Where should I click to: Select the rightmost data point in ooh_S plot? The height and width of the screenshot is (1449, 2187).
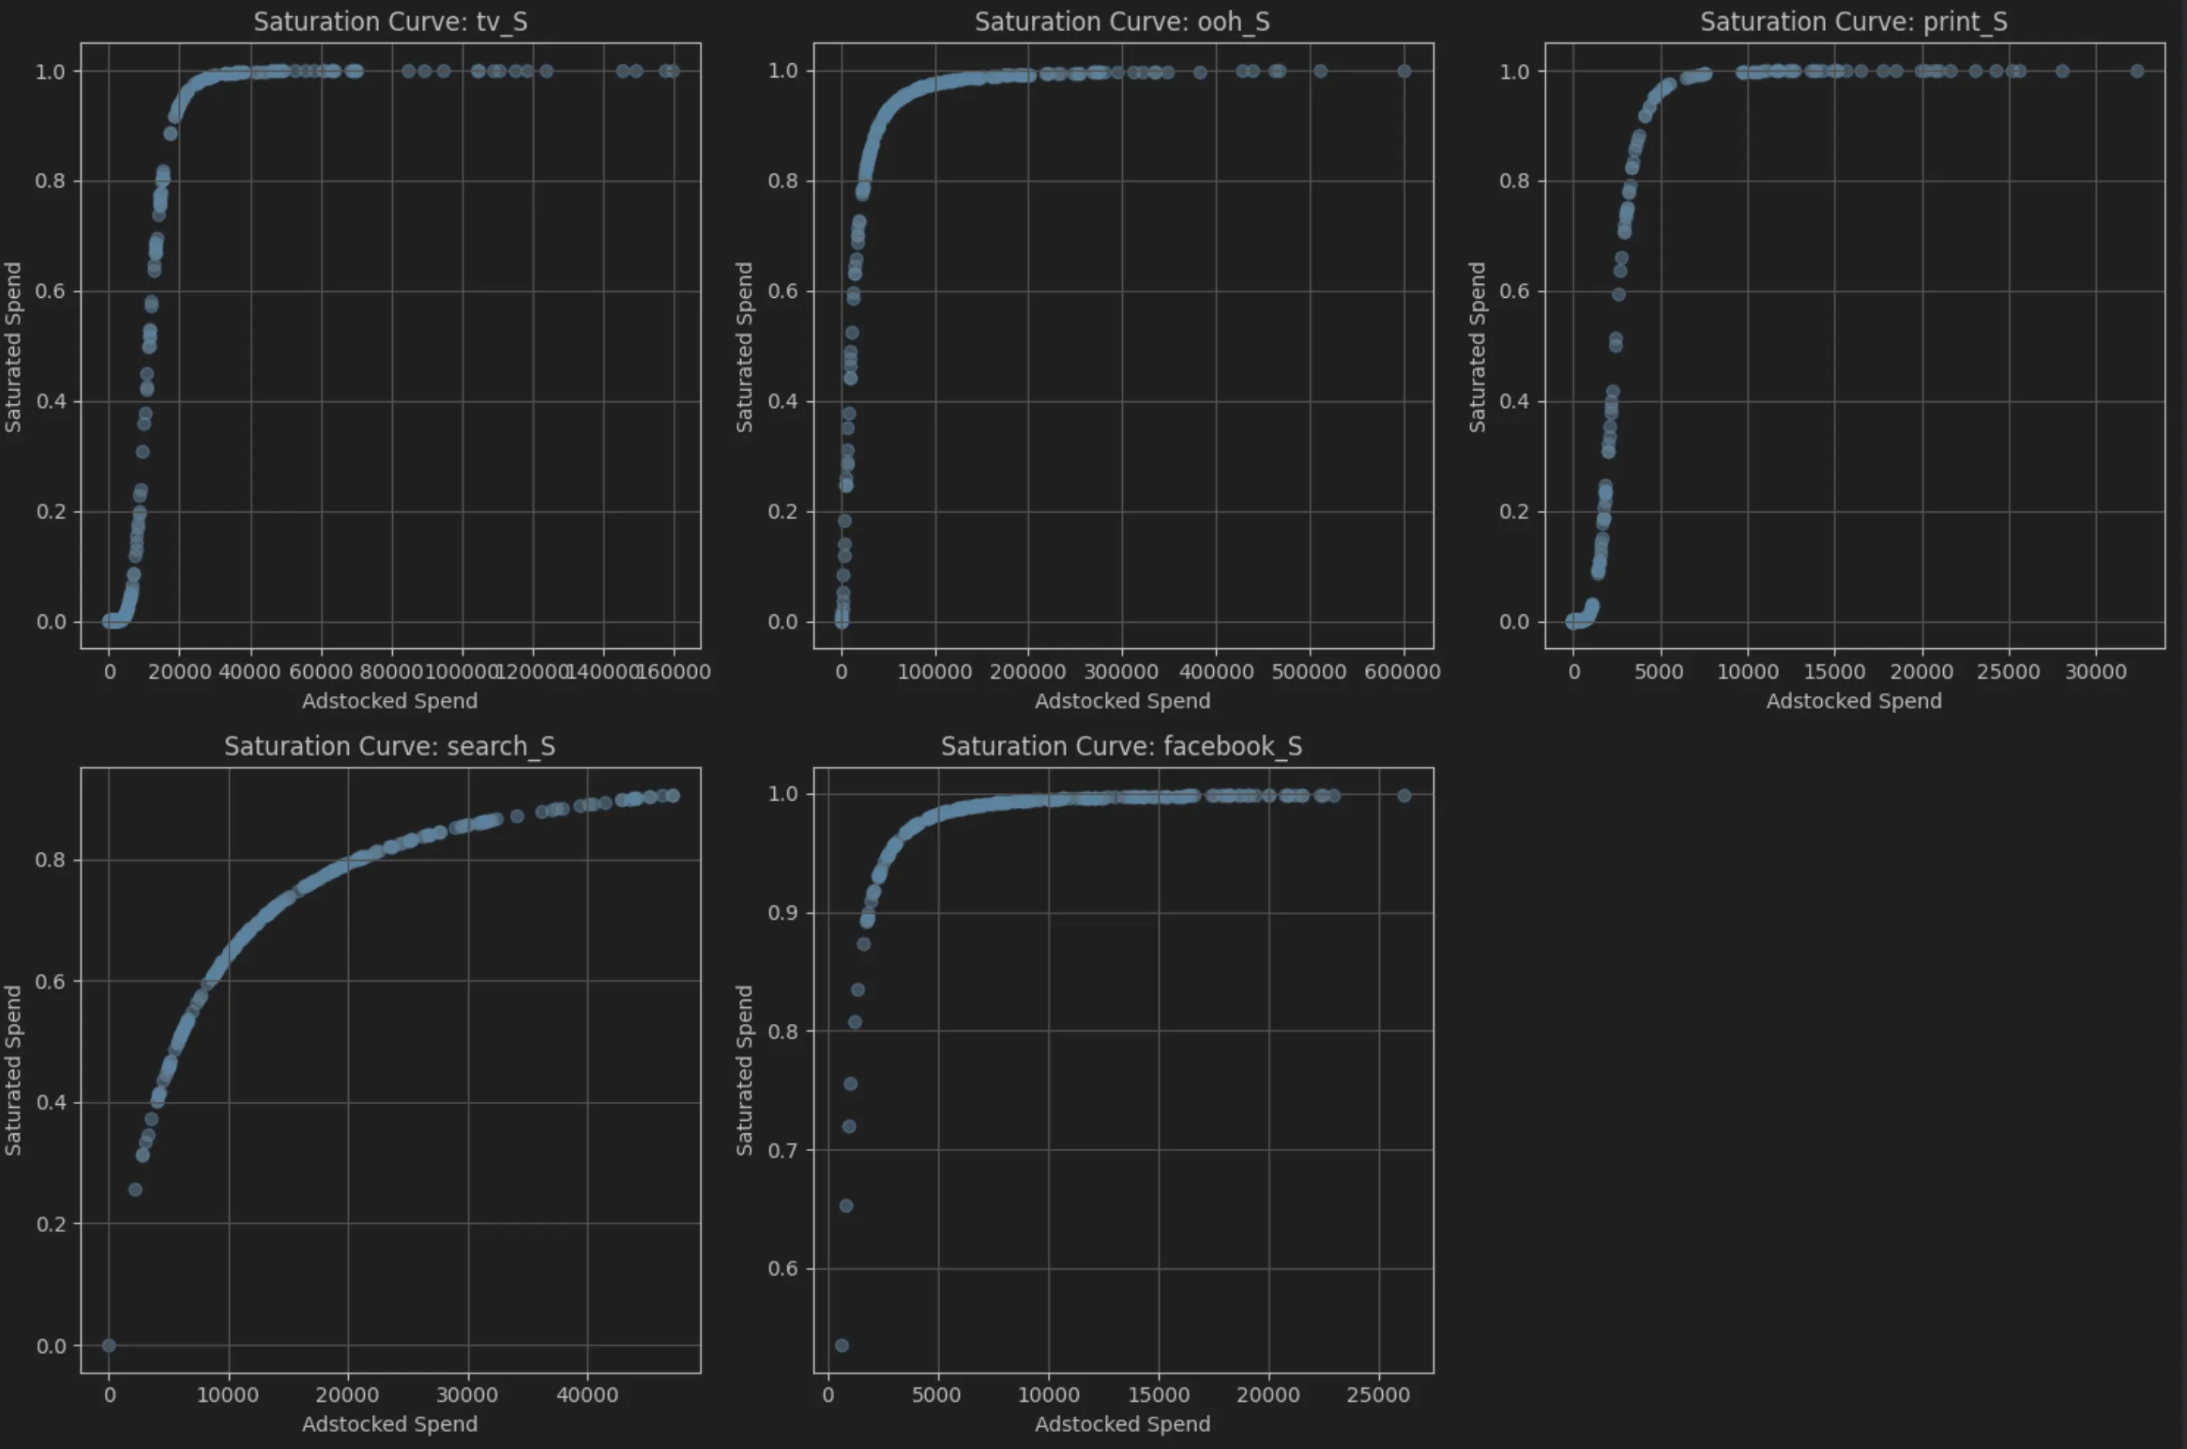pos(1404,71)
